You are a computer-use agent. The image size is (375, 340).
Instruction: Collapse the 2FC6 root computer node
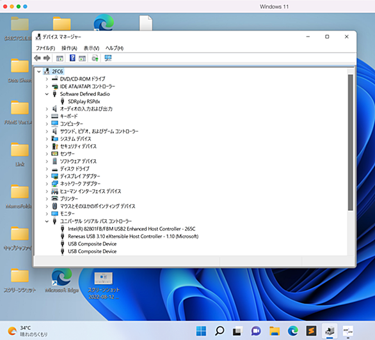coord(39,72)
